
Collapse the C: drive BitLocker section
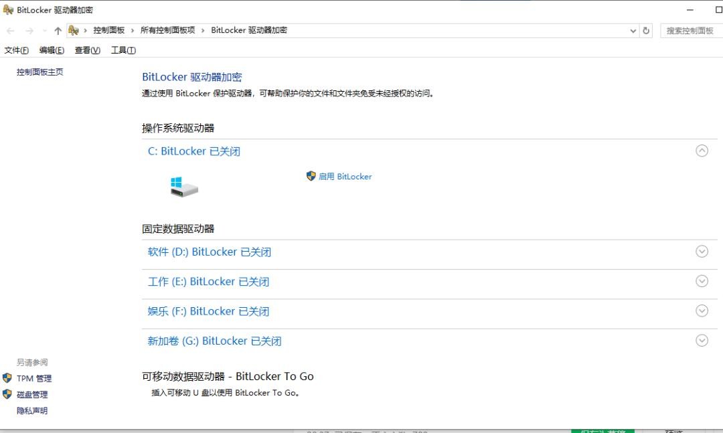(x=702, y=151)
